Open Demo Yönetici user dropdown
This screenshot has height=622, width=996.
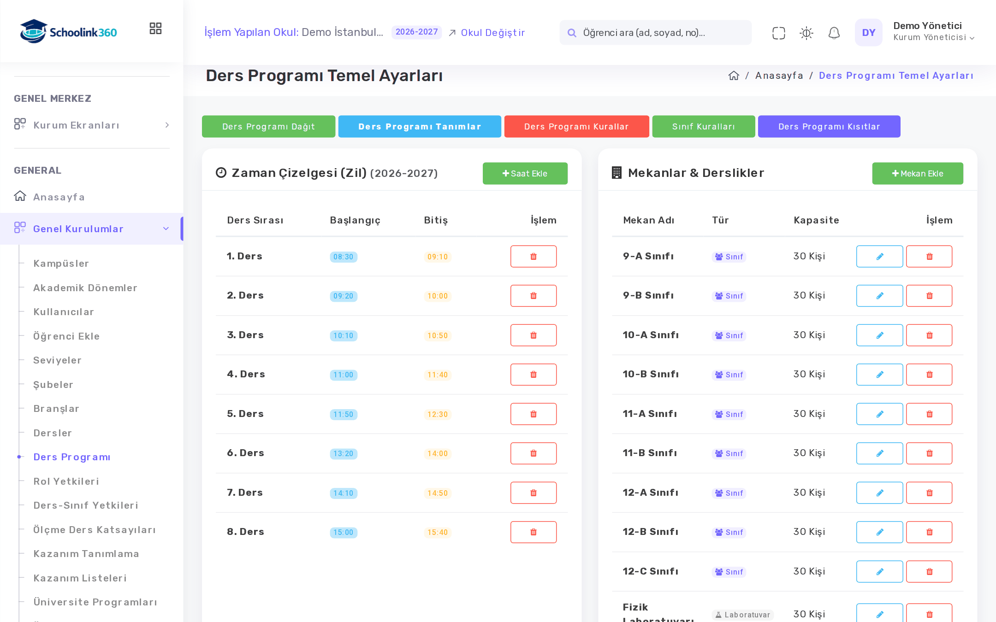point(934,32)
